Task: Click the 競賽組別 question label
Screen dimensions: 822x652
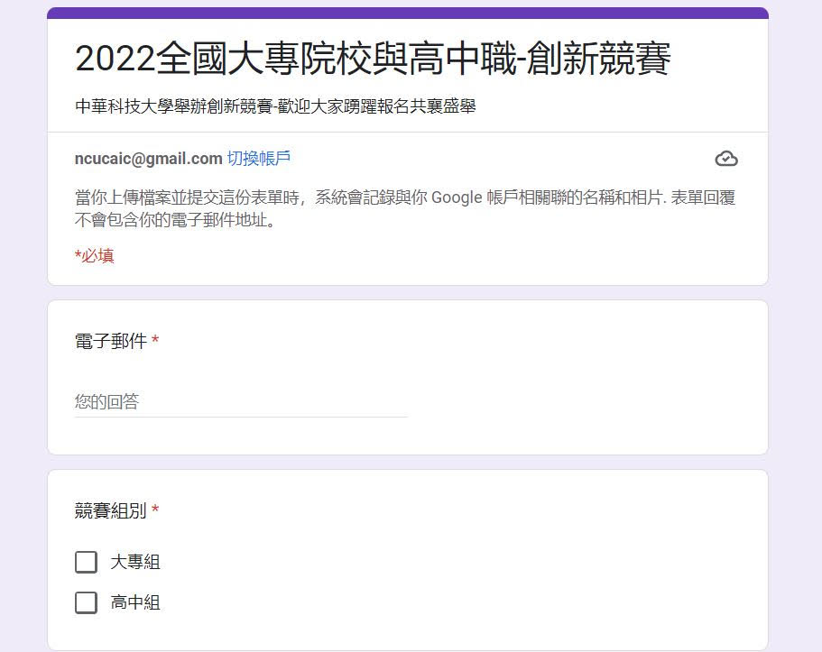Action: 111,510
